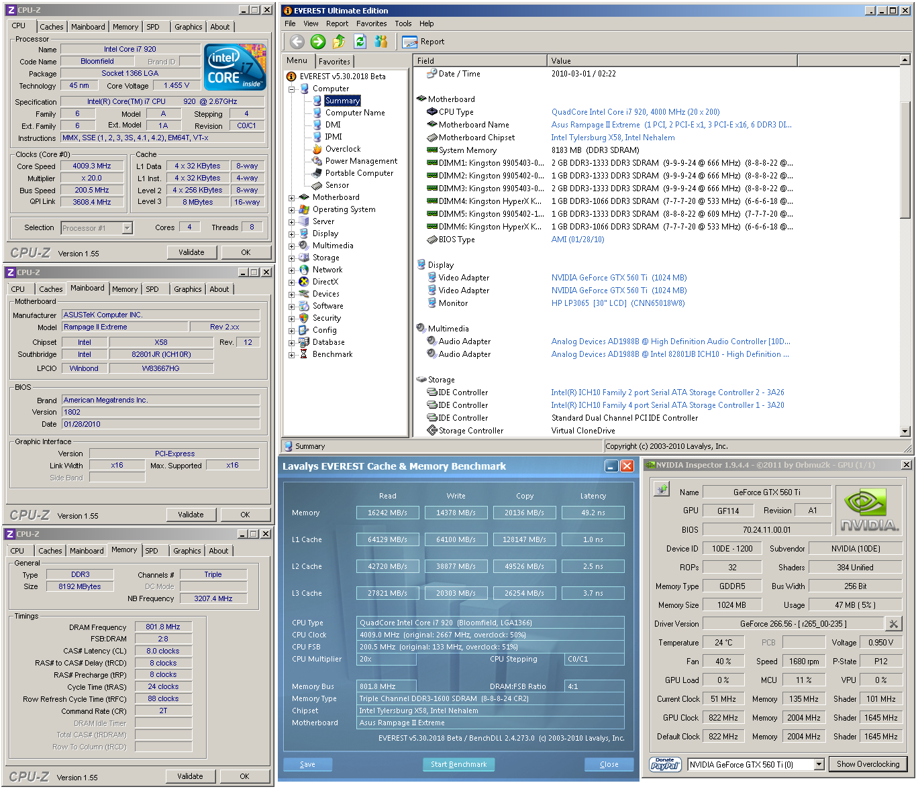Click the EVEREST list scrollbar up arrow
The width and height of the screenshot is (918, 789).
click(x=905, y=60)
